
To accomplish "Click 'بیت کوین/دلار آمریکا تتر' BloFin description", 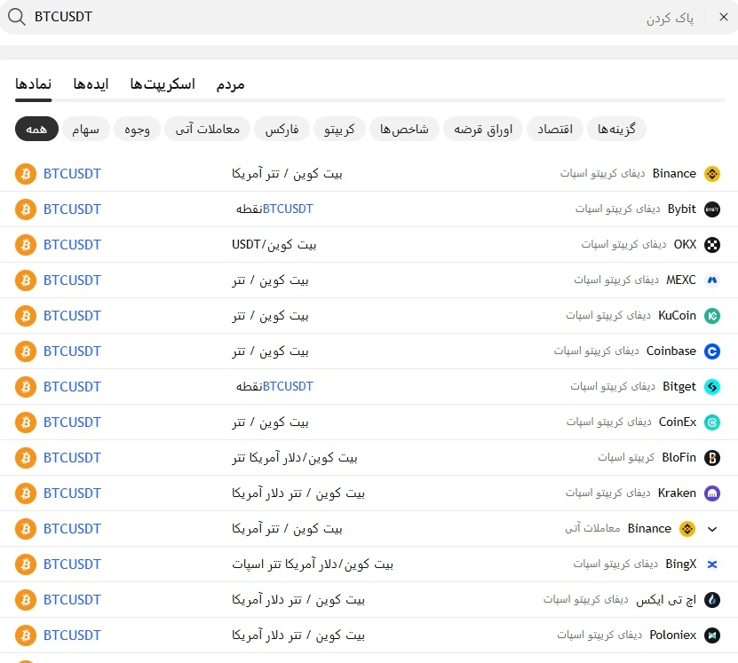I will tap(295, 458).
